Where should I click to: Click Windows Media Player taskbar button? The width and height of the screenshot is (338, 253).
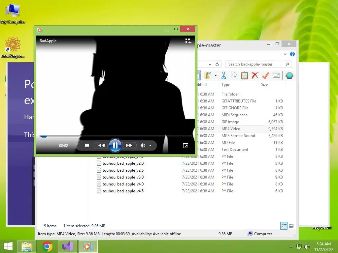[x=88, y=246]
